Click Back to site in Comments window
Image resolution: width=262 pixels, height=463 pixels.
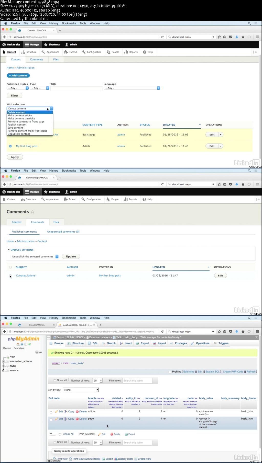[11, 192]
